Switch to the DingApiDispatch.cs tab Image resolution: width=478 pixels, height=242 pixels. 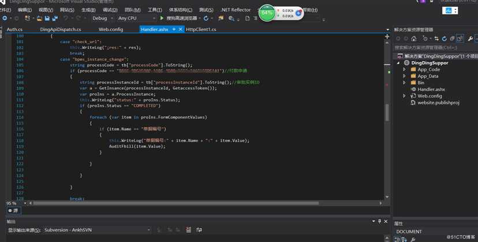tap(61, 29)
